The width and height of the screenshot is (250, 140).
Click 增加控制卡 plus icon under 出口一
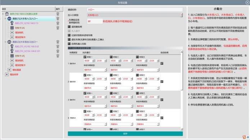click(x=12, y=65)
